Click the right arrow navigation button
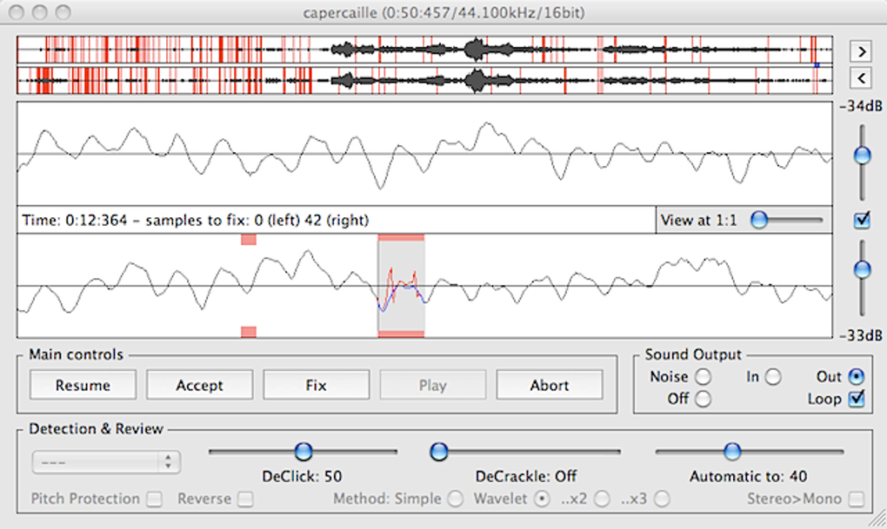Image resolution: width=887 pixels, height=529 pixels. tap(860, 51)
